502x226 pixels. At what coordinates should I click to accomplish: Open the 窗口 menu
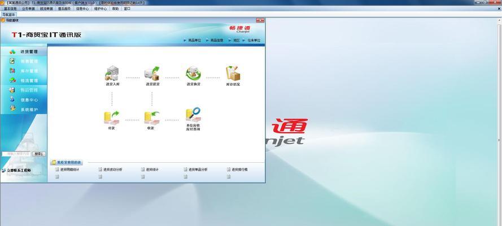[x=127, y=8]
